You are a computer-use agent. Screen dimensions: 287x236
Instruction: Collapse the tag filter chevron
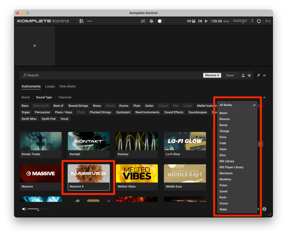264,98
